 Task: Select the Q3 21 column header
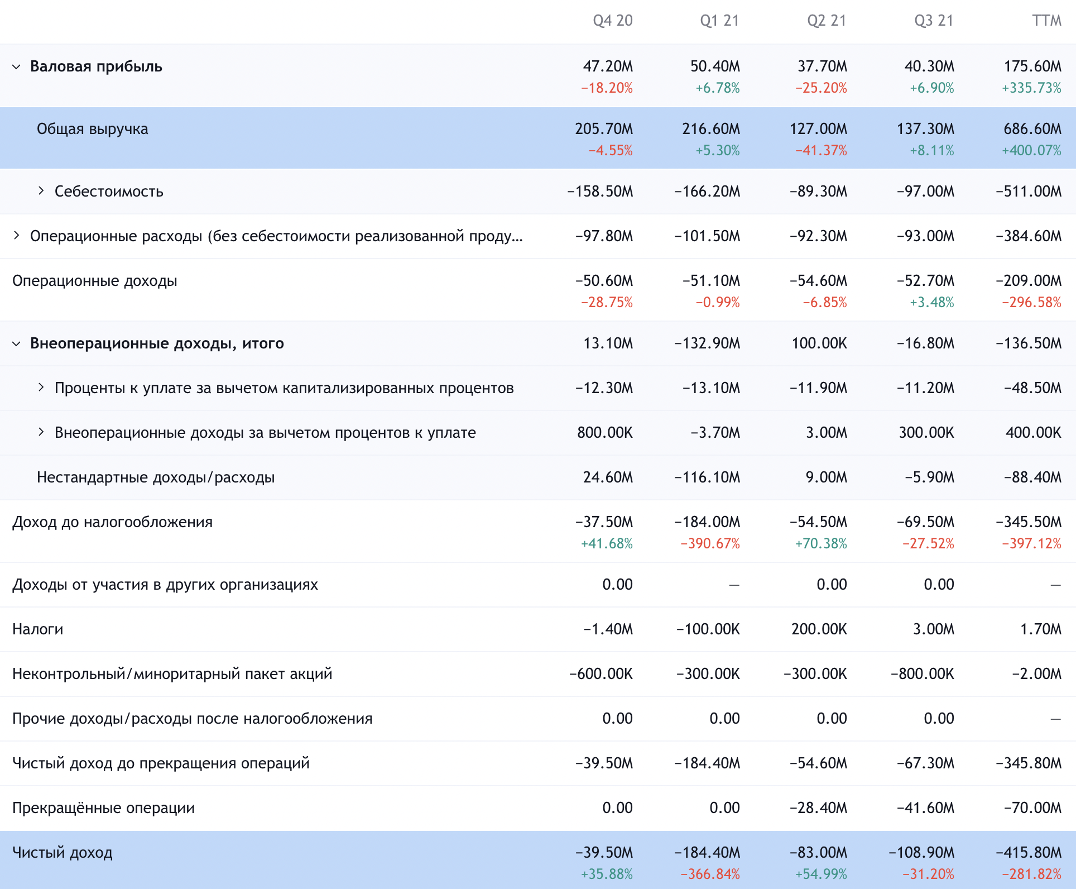[934, 21]
